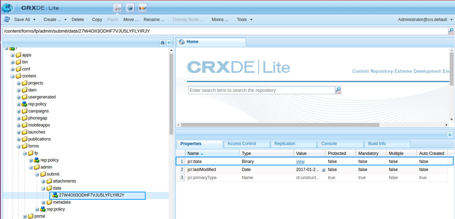Click the conf folder icon
Viewport: 455px width, 219px height.
coord(19,69)
